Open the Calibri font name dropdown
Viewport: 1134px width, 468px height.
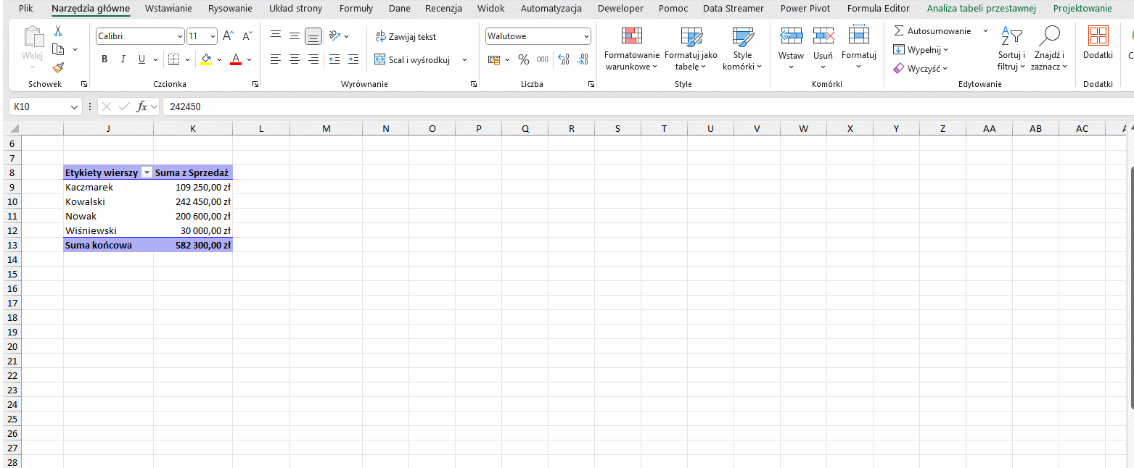click(x=180, y=36)
